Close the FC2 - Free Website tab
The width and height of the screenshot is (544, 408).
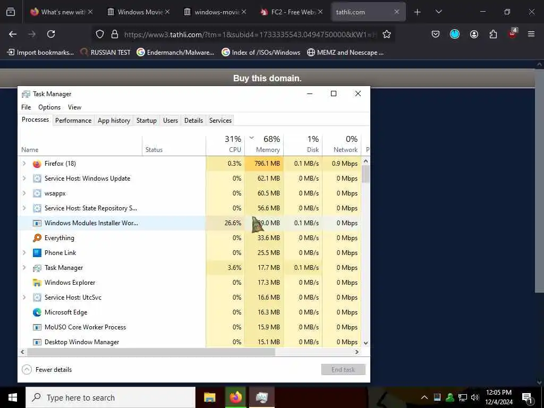[x=320, y=12]
